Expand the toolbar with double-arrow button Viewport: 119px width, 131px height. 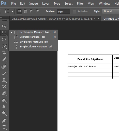point(1,18)
